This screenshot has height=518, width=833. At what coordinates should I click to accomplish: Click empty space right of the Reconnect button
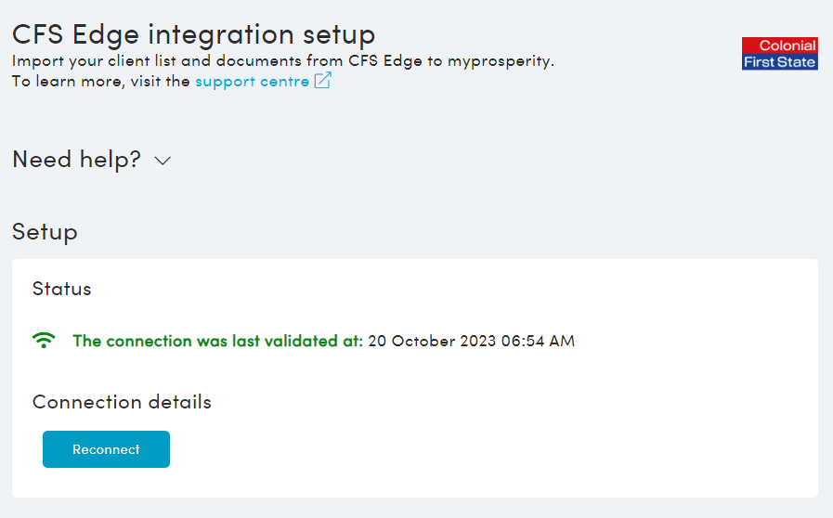click(x=464, y=449)
